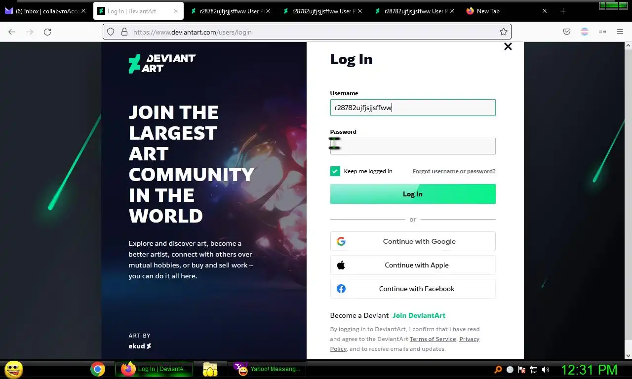Toggle Keep me logged in checkbox
632x379 pixels.
tap(335, 171)
